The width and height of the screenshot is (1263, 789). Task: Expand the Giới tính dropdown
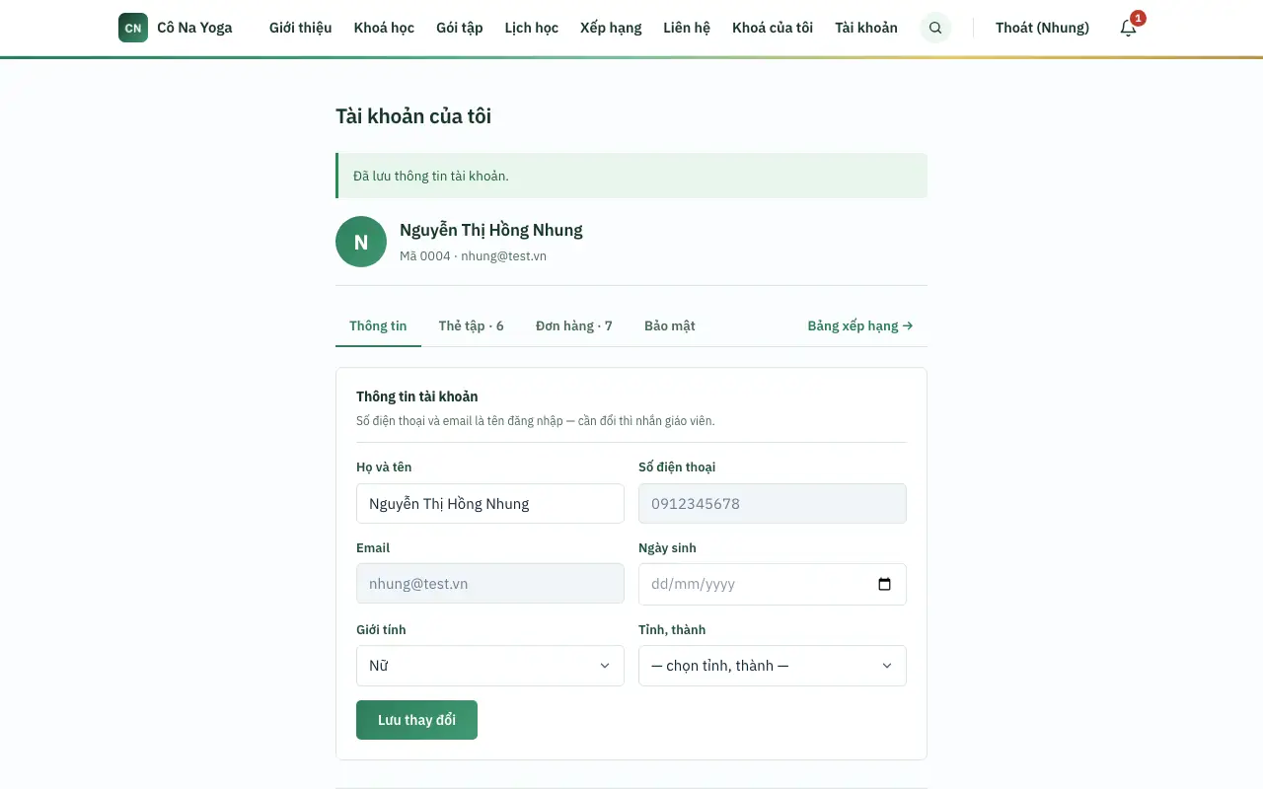click(490, 666)
